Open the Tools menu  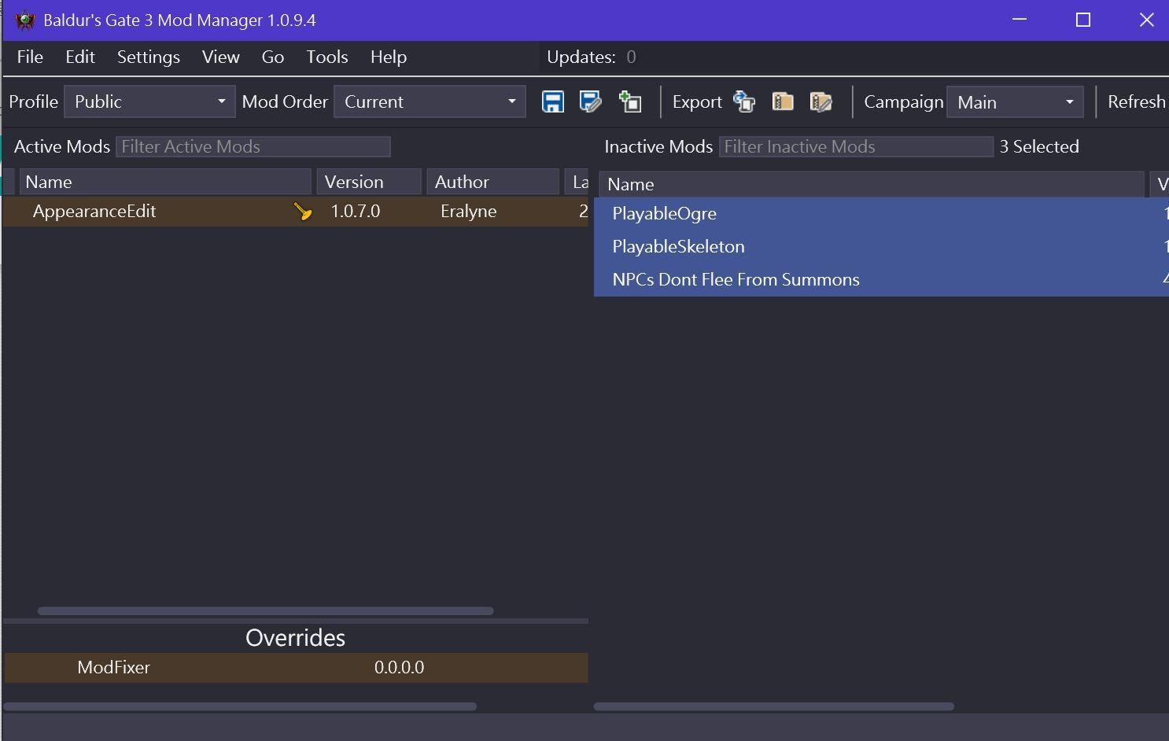(x=326, y=57)
